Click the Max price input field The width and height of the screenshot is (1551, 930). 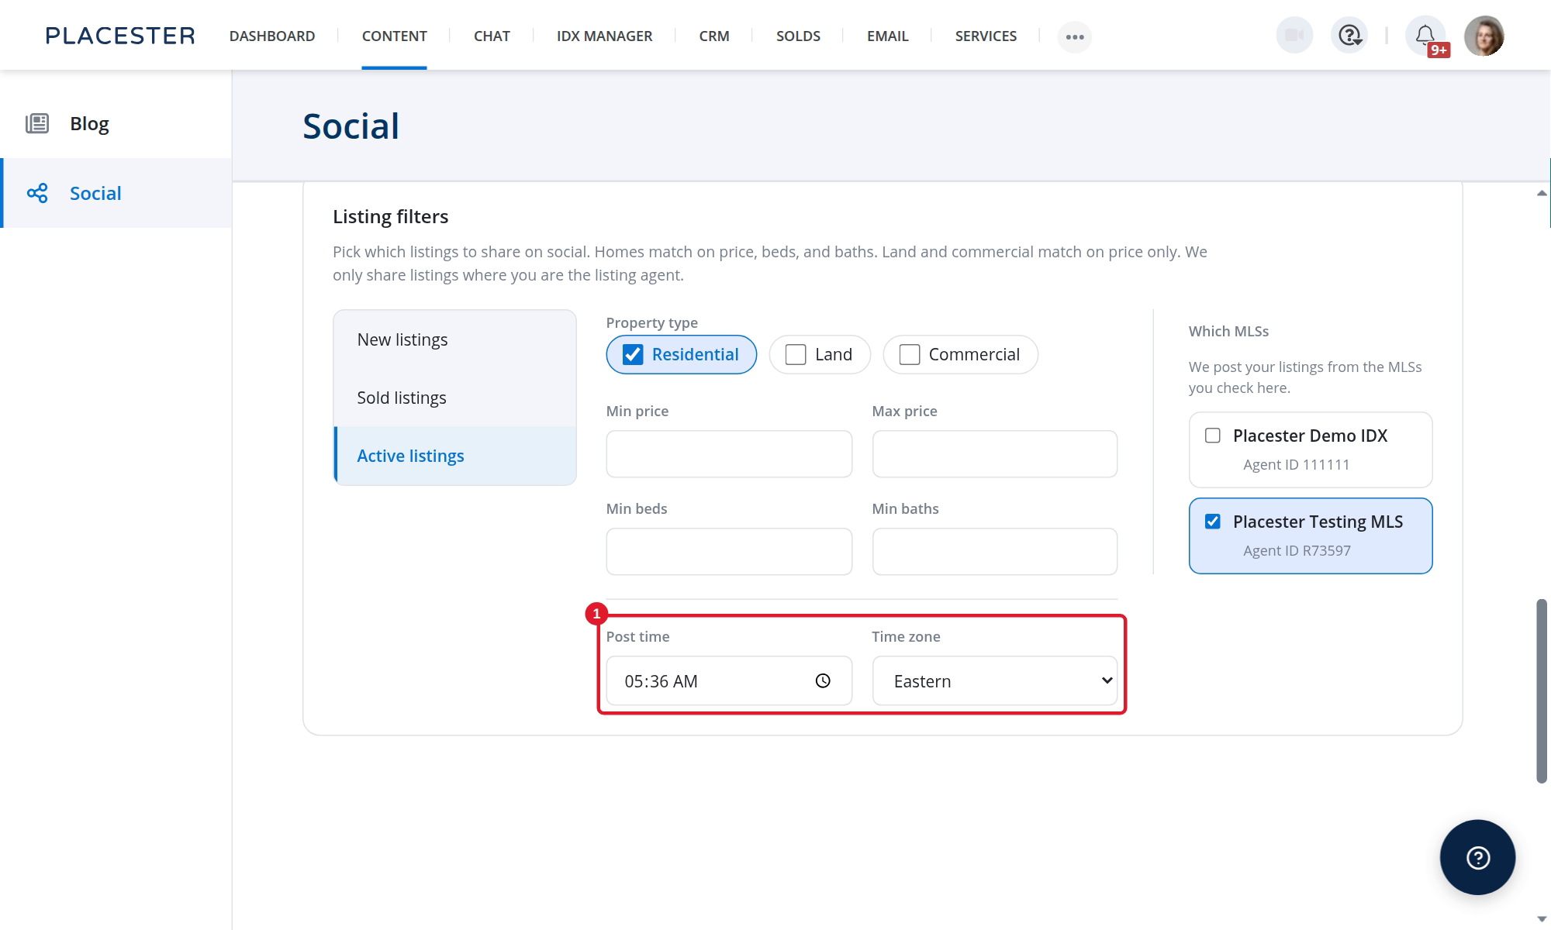995,454
